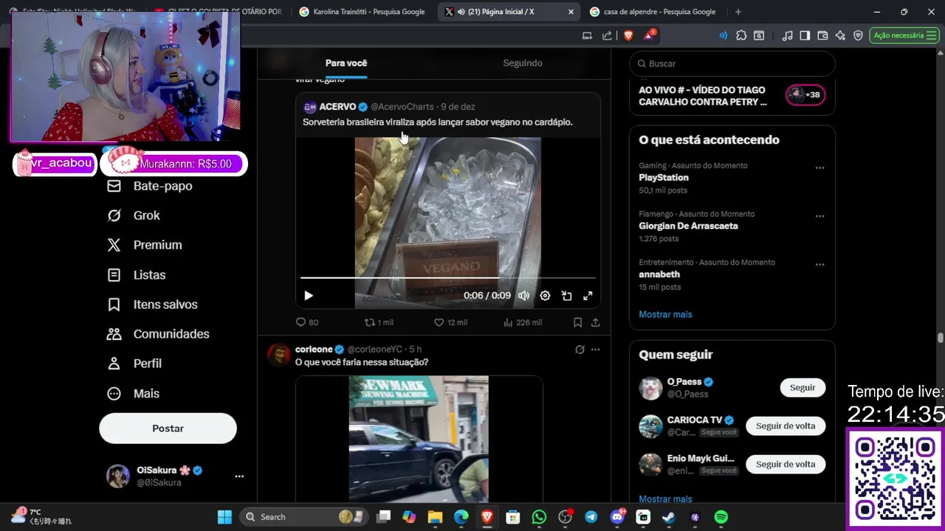Play the vegano ice cream video
The image size is (945, 531).
(x=309, y=296)
